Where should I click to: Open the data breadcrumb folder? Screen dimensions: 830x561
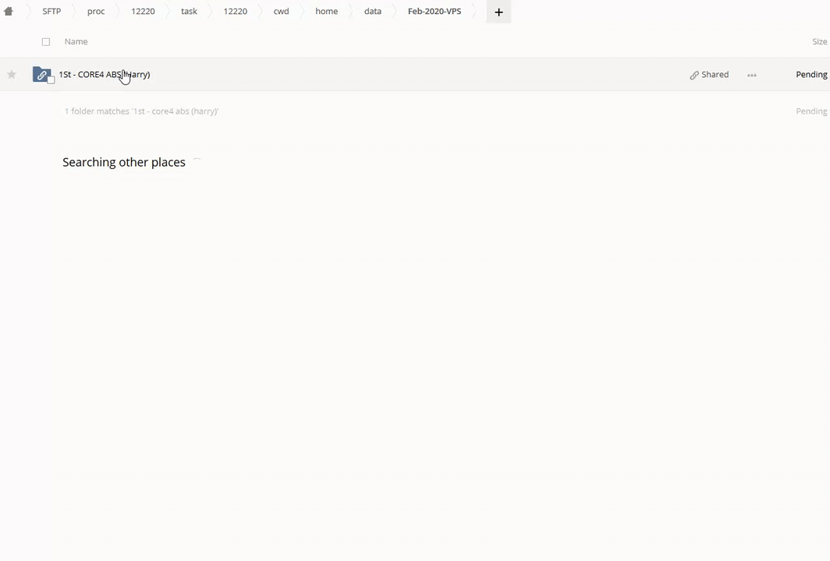(373, 12)
